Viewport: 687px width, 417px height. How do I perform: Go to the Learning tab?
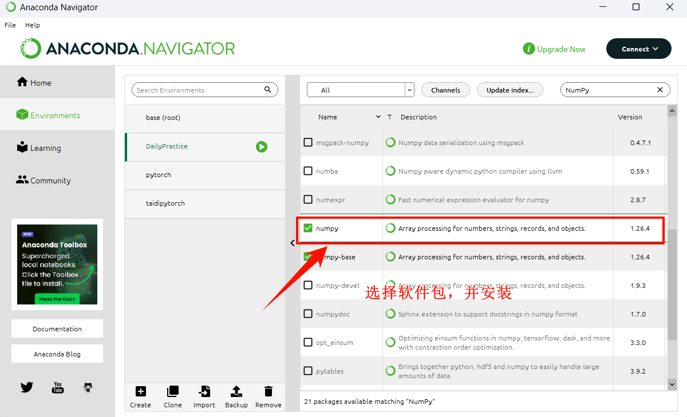57,148
